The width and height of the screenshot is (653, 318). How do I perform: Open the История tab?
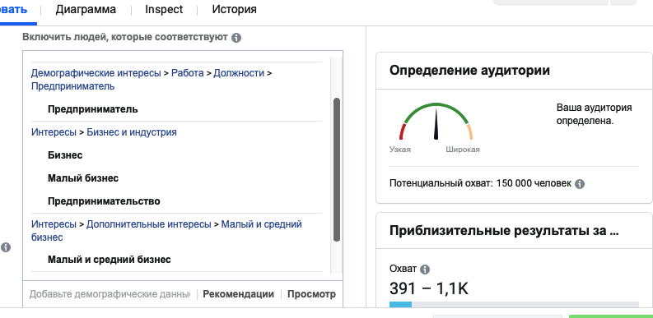[x=234, y=9]
